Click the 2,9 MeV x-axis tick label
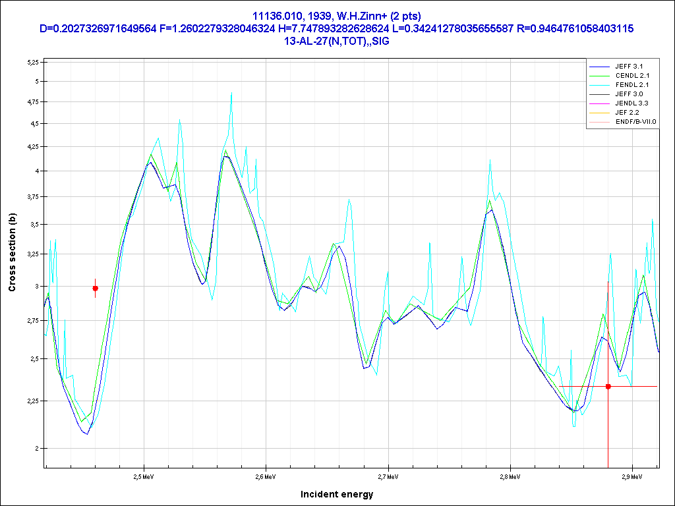 click(632, 475)
